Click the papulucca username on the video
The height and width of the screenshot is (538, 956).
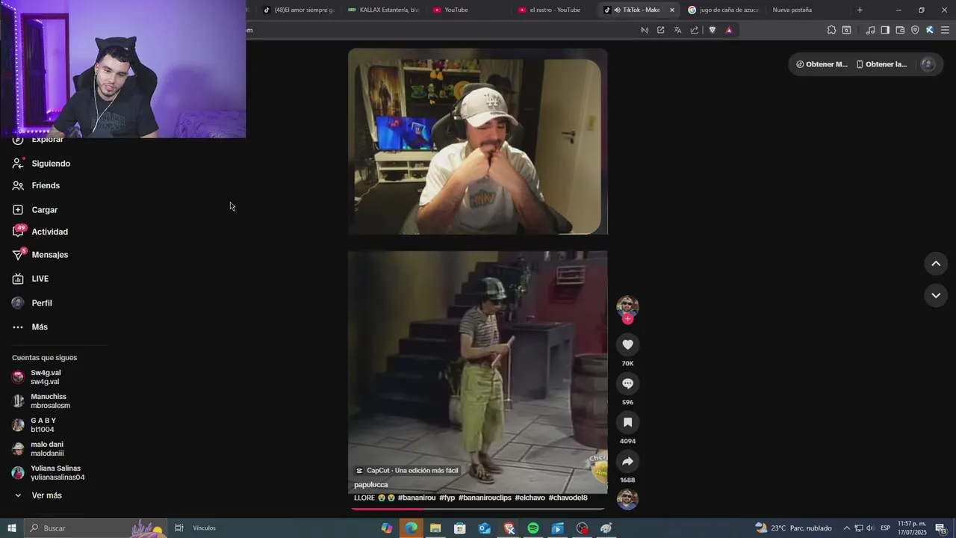pyautogui.click(x=370, y=484)
